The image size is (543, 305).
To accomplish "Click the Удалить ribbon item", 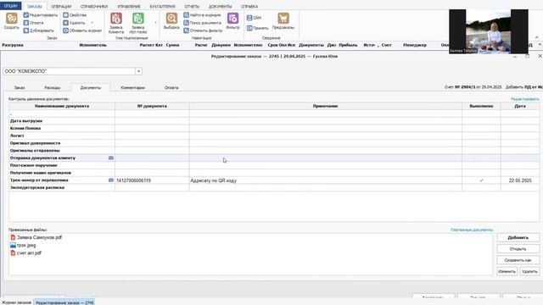I will click(x=74, y=23).
